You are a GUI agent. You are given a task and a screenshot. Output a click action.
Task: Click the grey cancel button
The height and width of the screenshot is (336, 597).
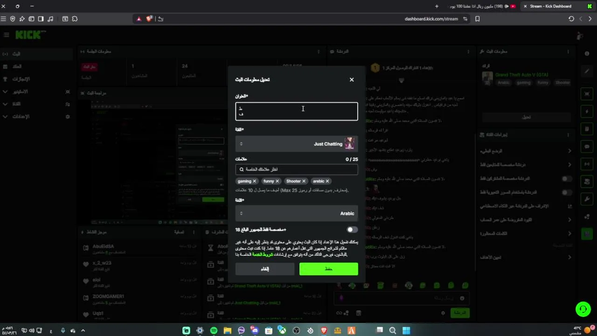pos(265,269)
